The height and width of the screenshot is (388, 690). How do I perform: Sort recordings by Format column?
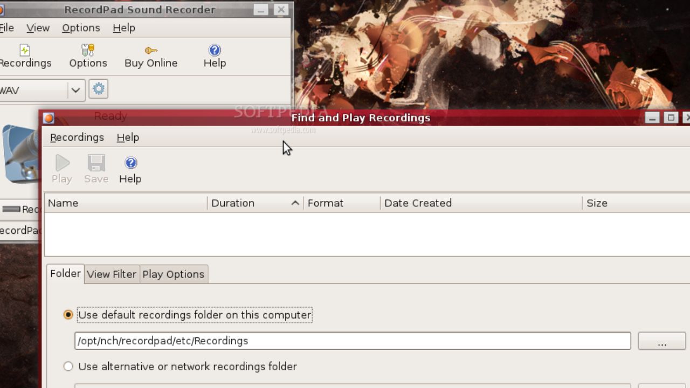click(x=342, y=203)
